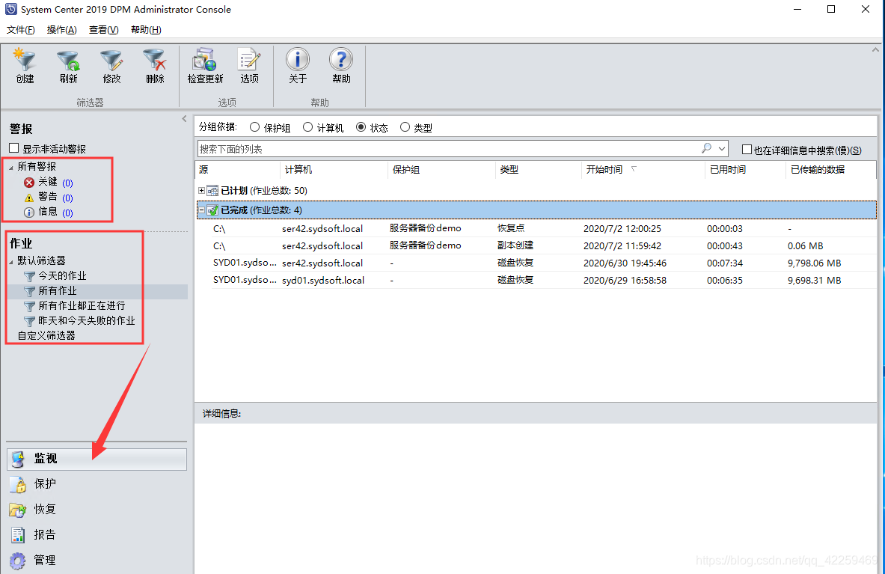Click the 删除 filter toolbar icon
The image size is (885, 574).
[x=155, y=61]
